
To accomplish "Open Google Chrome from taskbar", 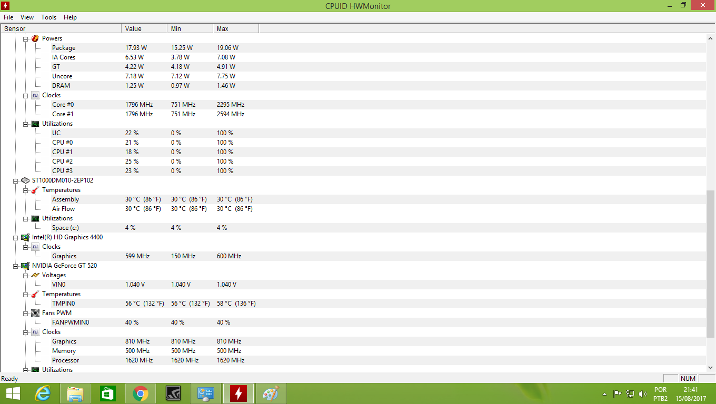I will (x=141, y=393).
